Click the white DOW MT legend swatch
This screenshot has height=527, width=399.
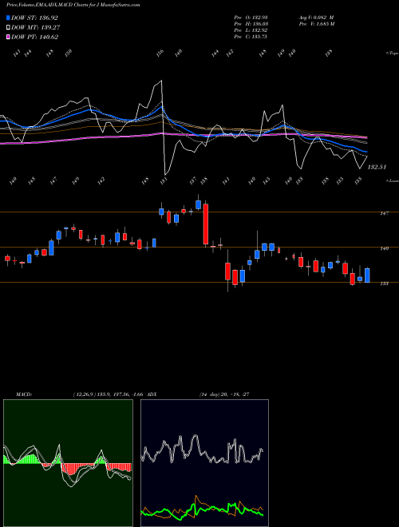8,27
